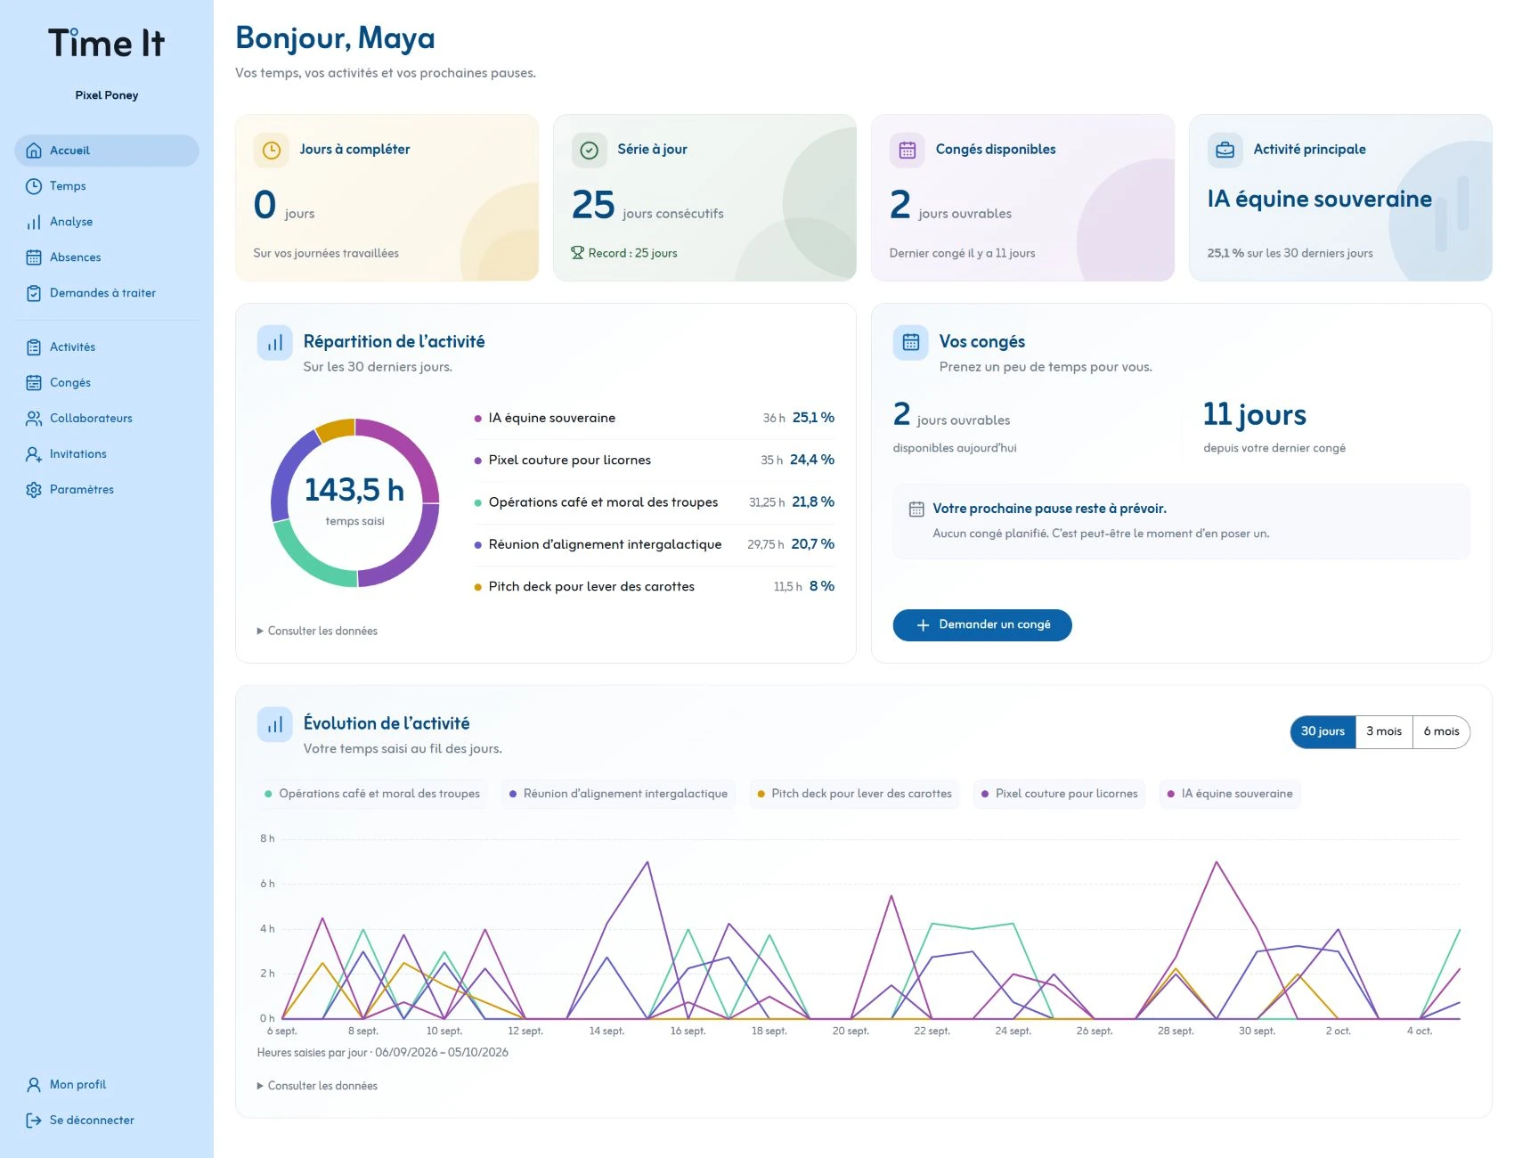Image resolution: width=1514 pixels, height=1158 pixels.
Task: Click the Activité principale briefcase icon
Action: [1225, 151]
